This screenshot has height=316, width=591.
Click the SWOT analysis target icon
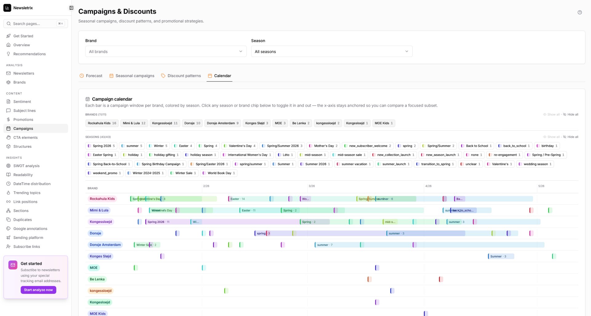(9, 166)
